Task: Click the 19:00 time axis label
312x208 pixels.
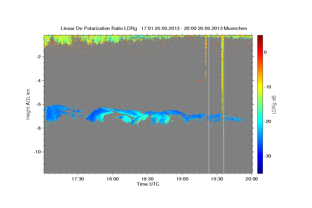Action: pyautogui.click(x=182, y=179)
